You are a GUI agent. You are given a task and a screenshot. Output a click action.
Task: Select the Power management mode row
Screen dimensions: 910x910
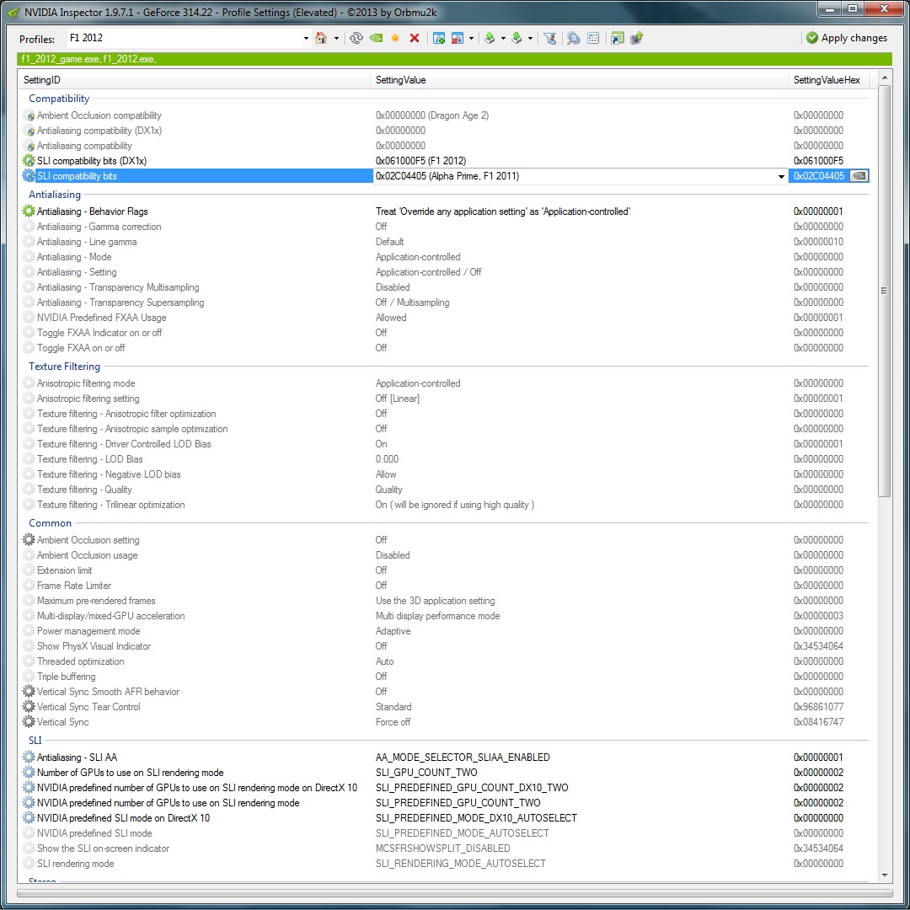[x=445, y=631]
